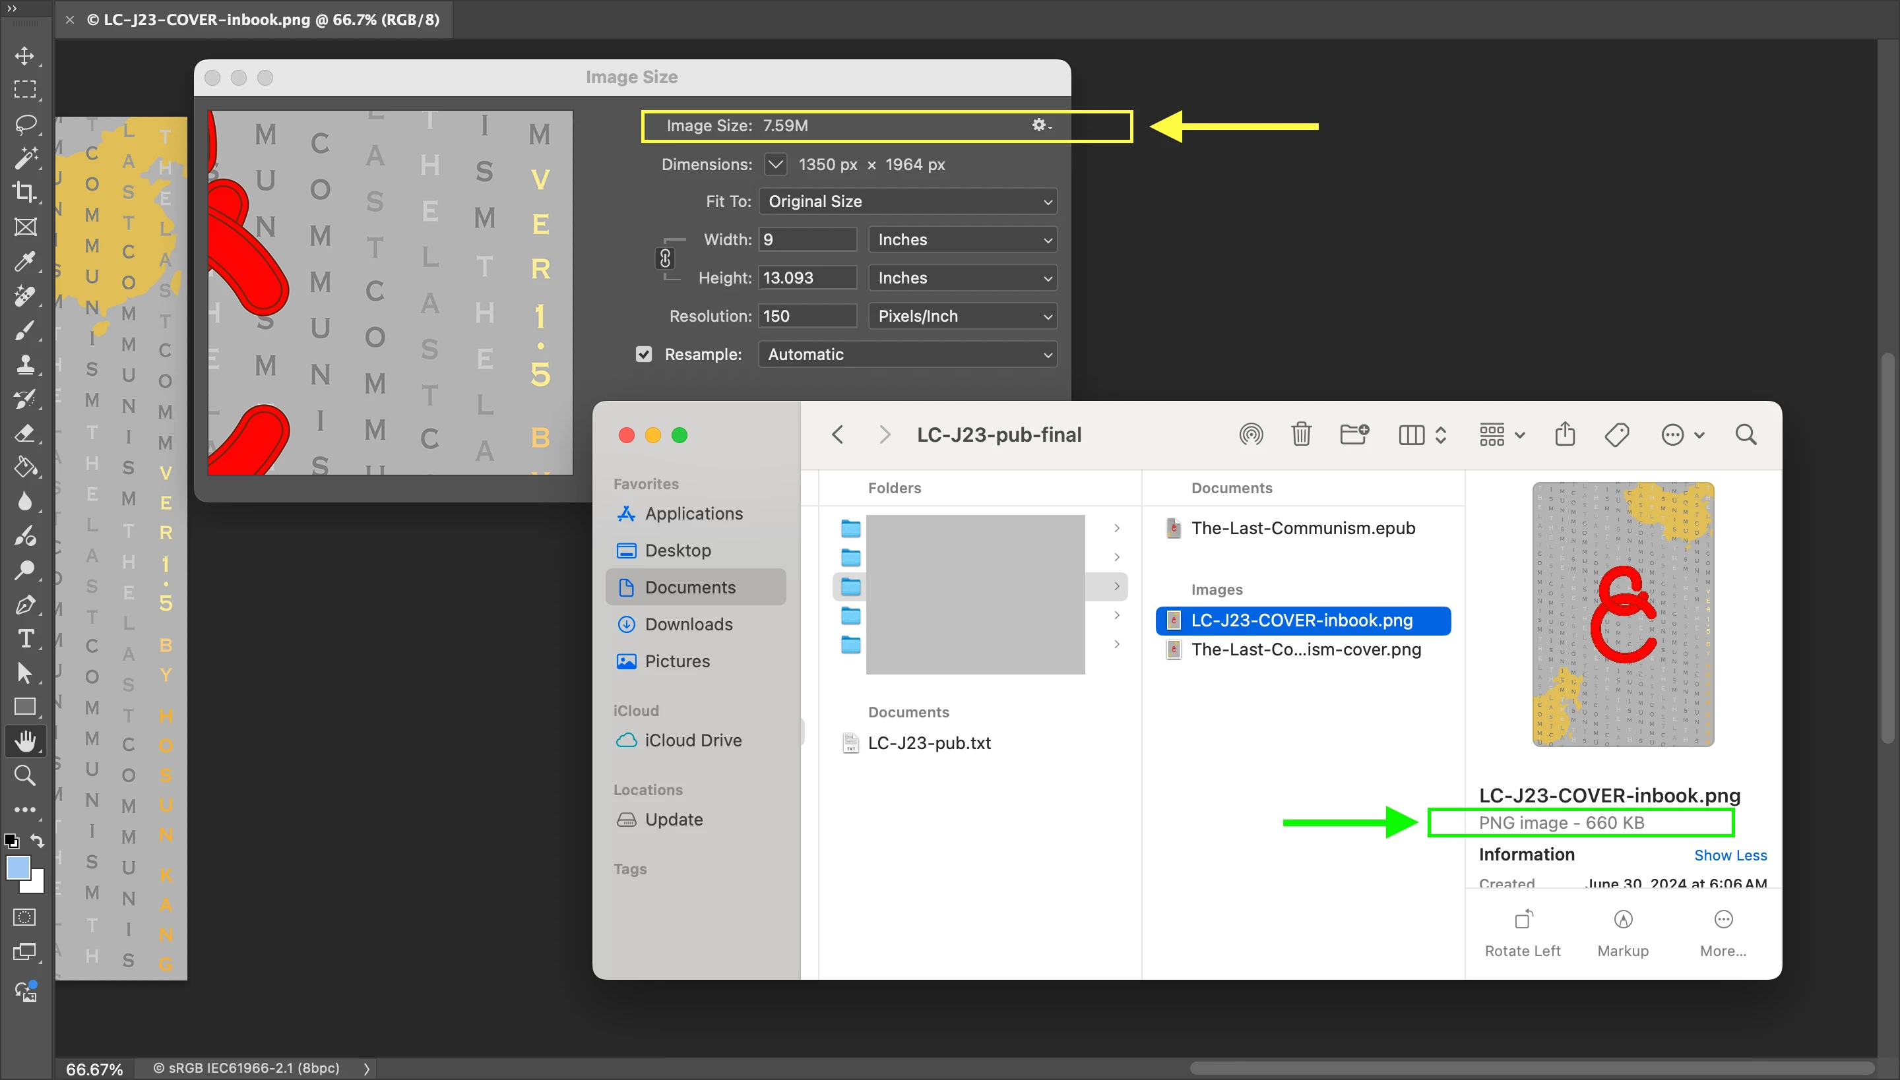The image size is (1900, 1080).
Task: Click the Finder share icon
Action: click(x=1565, y=435)
